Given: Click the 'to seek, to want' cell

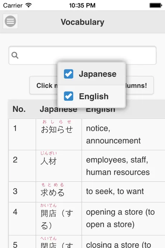Looking at the screenshot, I should point(123,192).
